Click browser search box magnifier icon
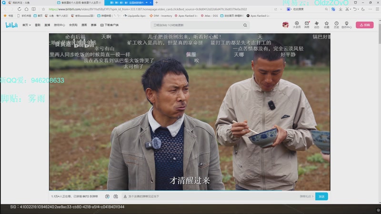 click(x=326, y=9)
